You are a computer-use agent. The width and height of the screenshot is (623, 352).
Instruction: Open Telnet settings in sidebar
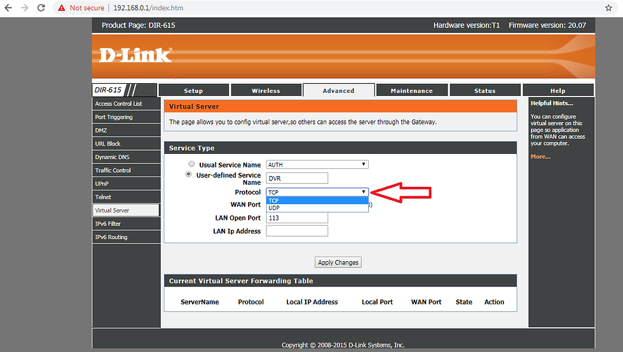tap(127, 197)
